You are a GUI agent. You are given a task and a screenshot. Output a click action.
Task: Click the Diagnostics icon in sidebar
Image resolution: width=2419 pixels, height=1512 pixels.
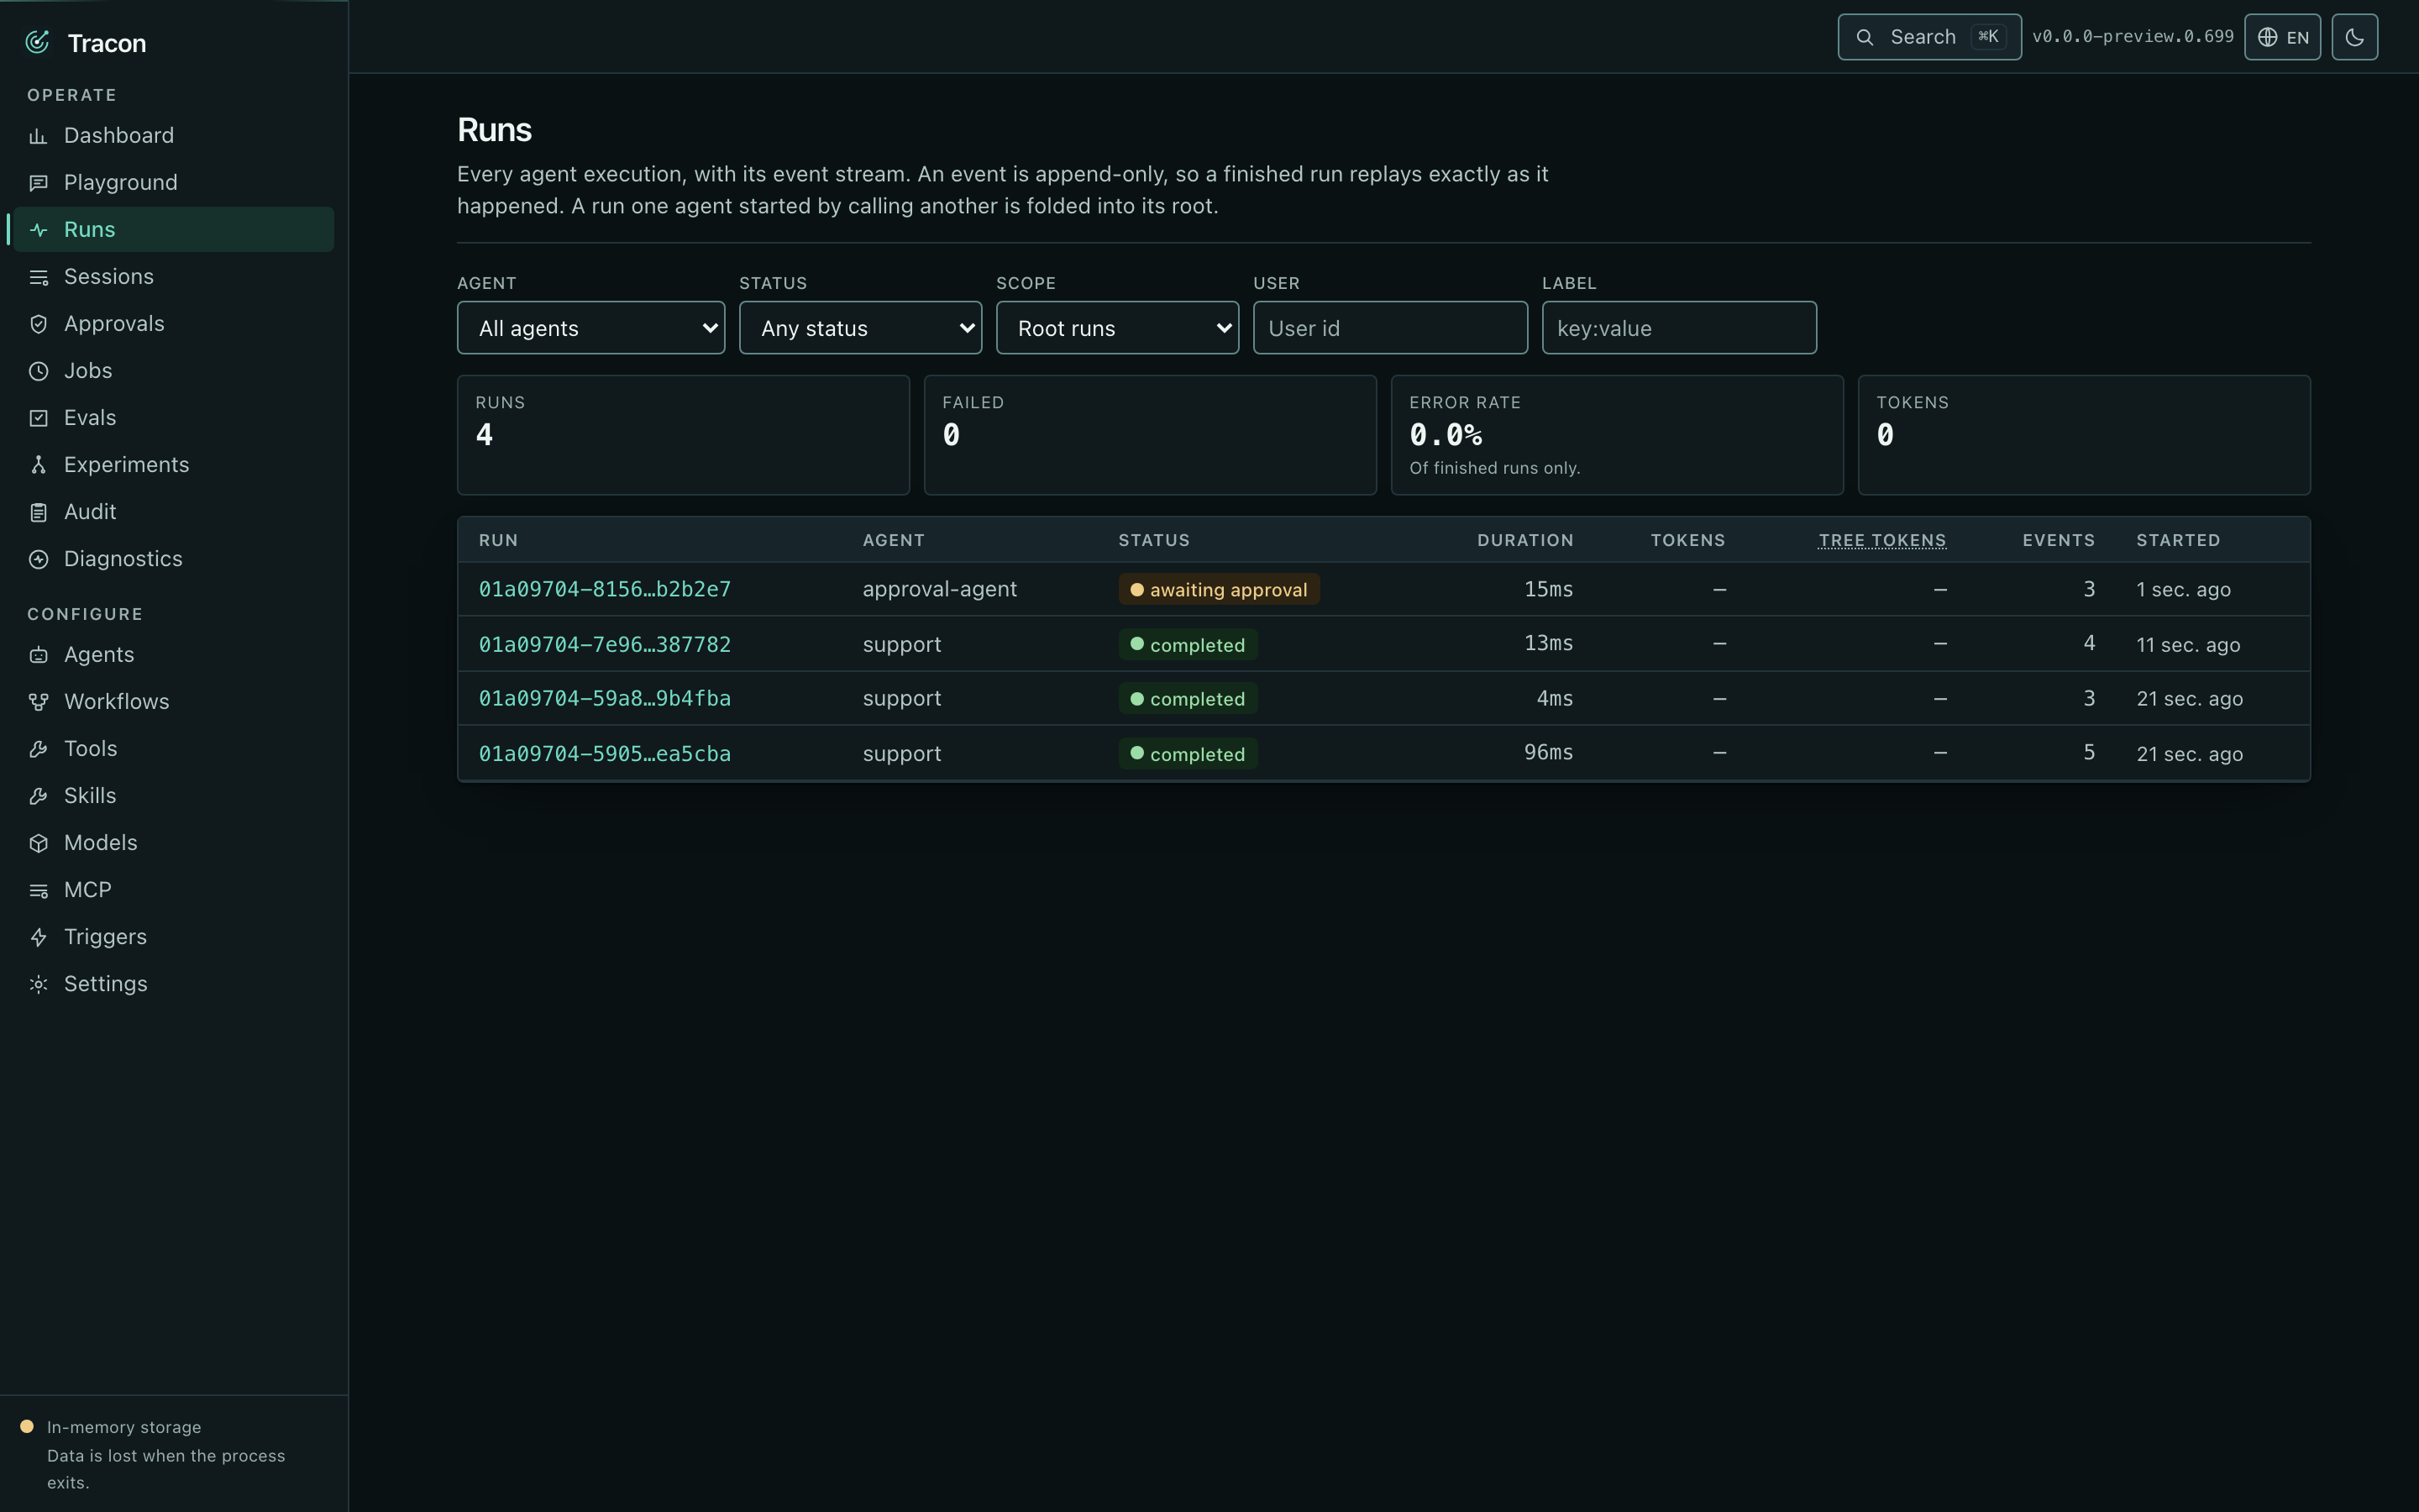click(38, 559)
